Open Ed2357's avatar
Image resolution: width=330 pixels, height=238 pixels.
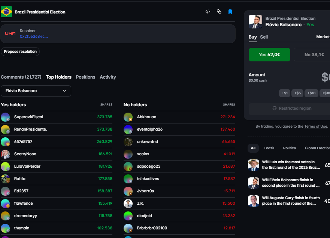click(5, 191)
